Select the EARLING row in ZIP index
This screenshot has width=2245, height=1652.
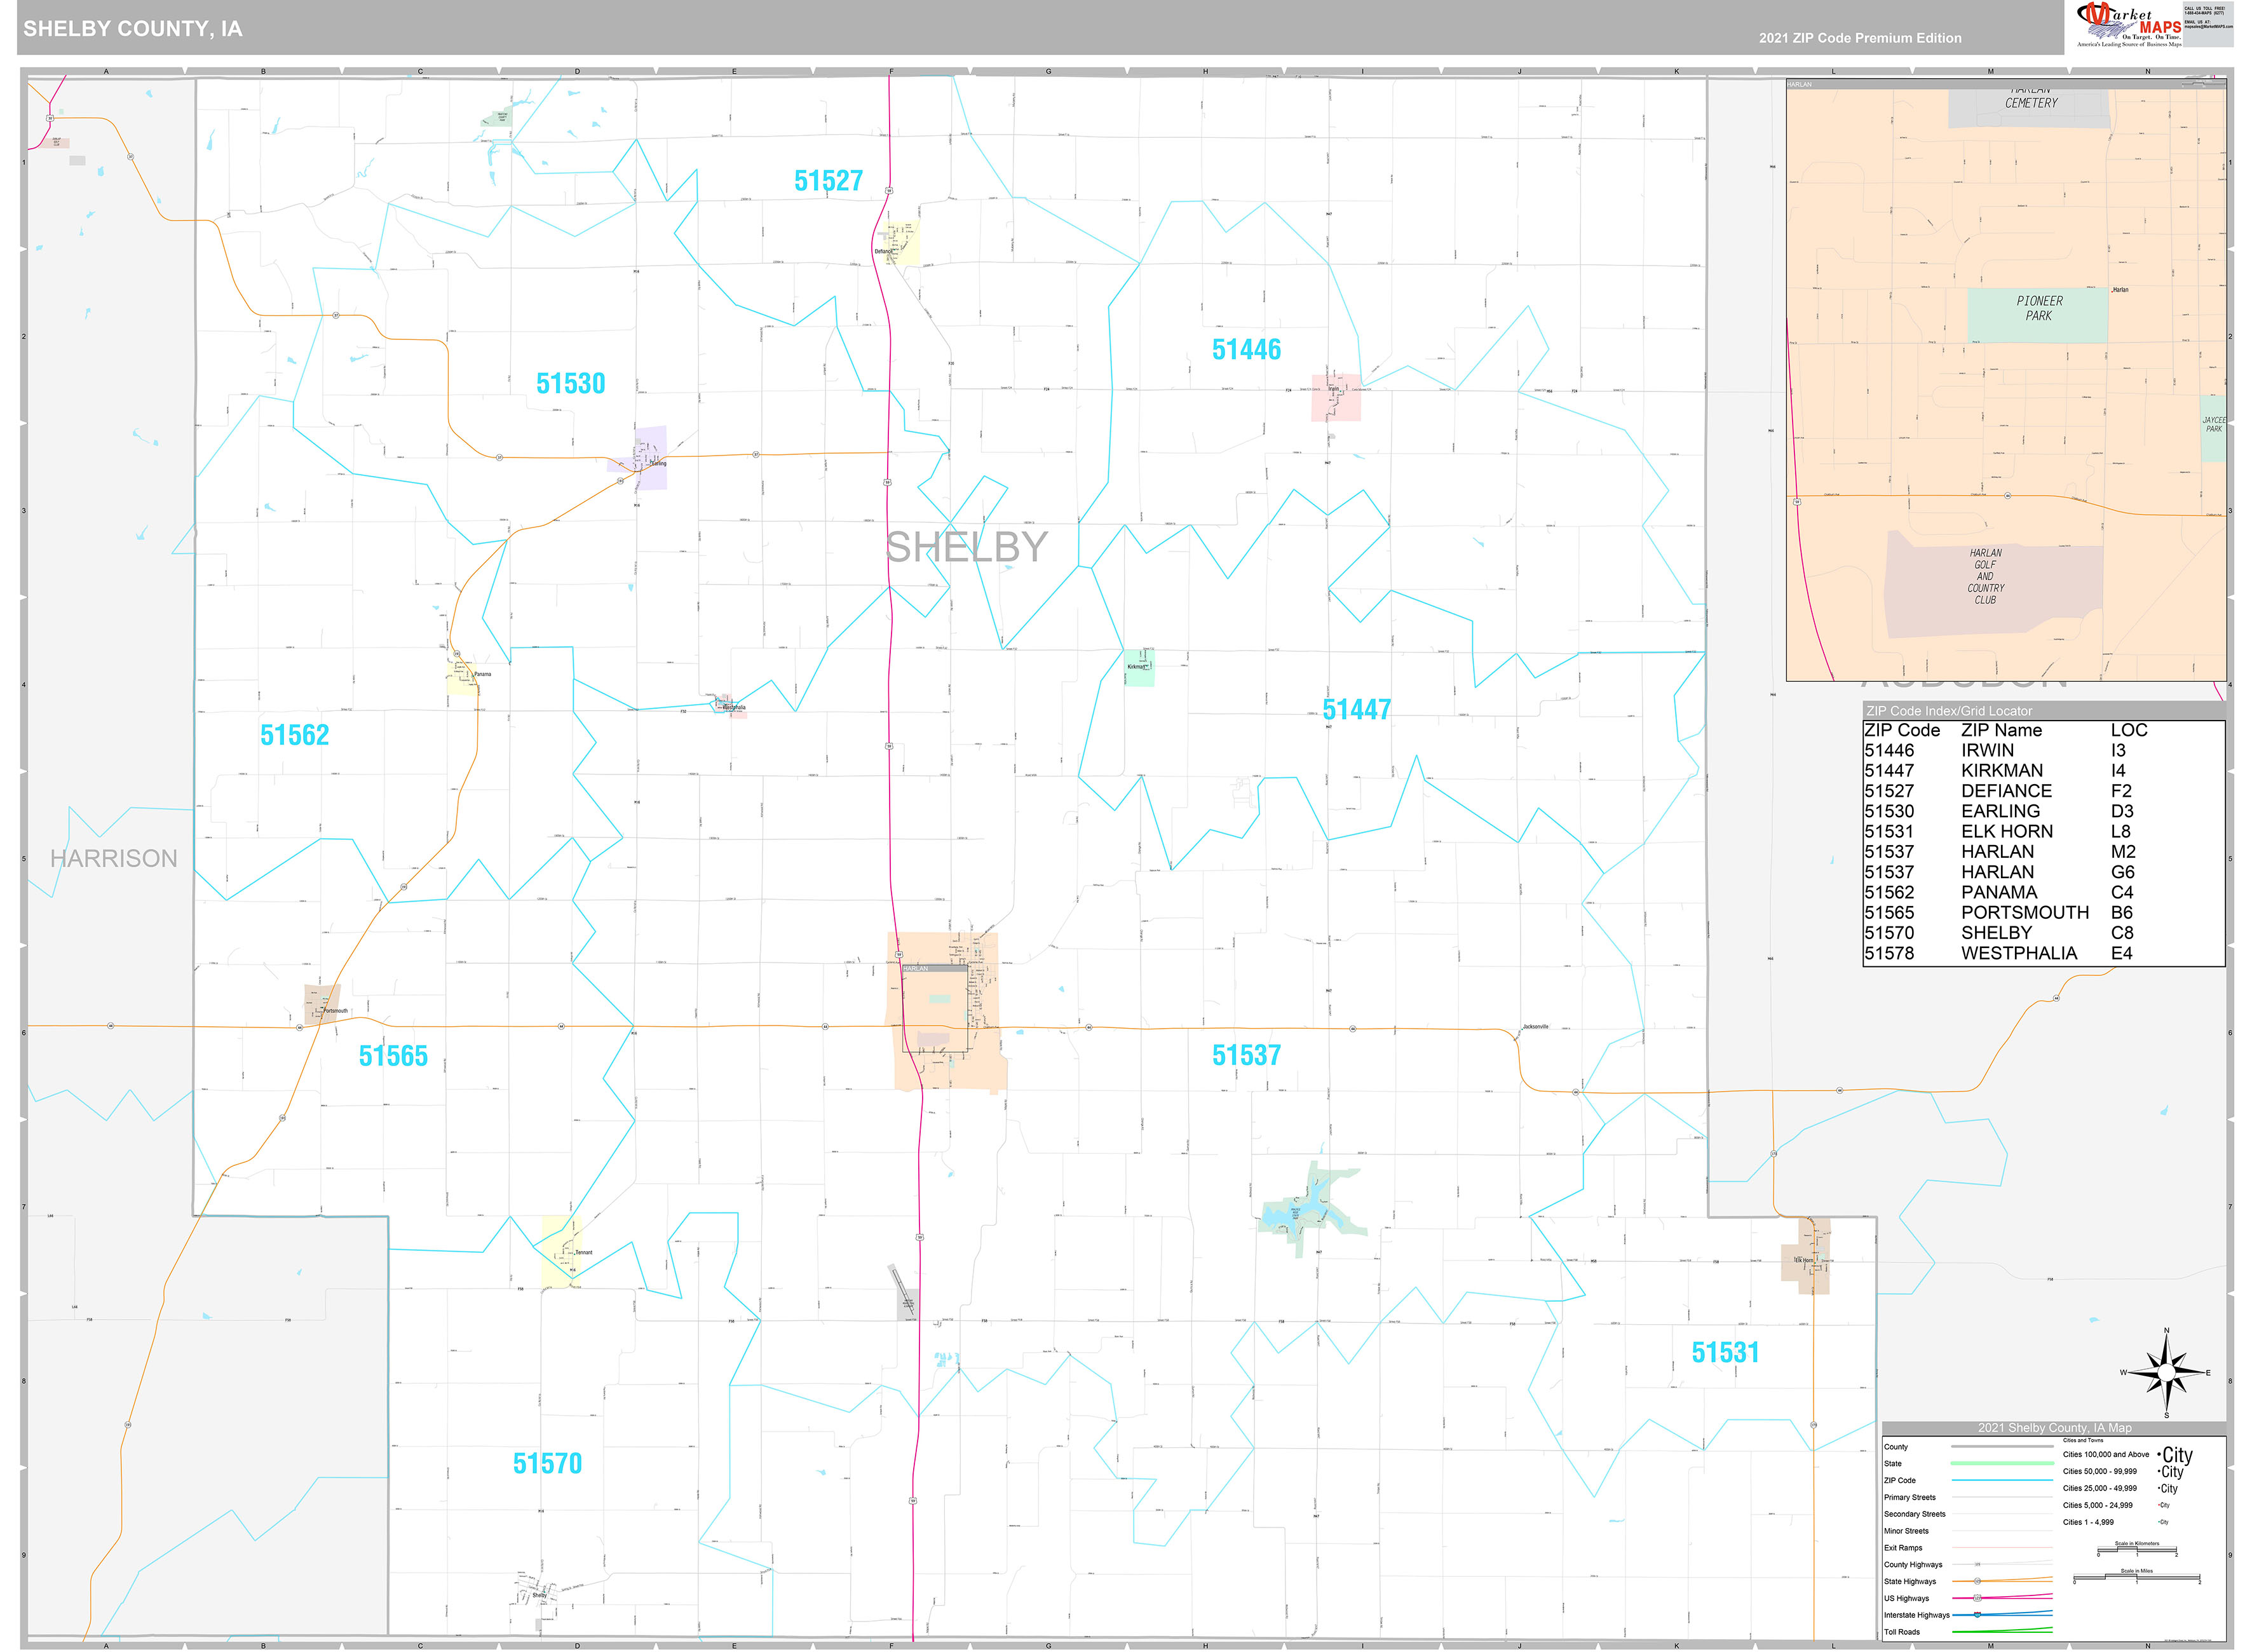[2043, 811]
